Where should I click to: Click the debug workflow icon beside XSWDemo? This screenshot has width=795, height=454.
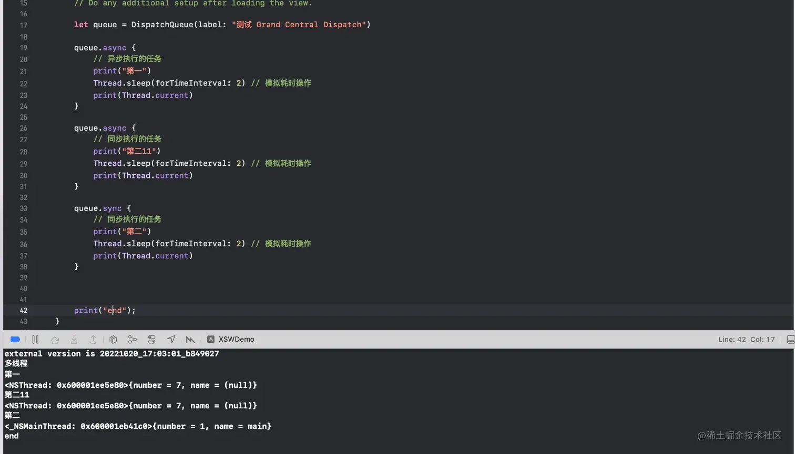[x=190, y=340]
